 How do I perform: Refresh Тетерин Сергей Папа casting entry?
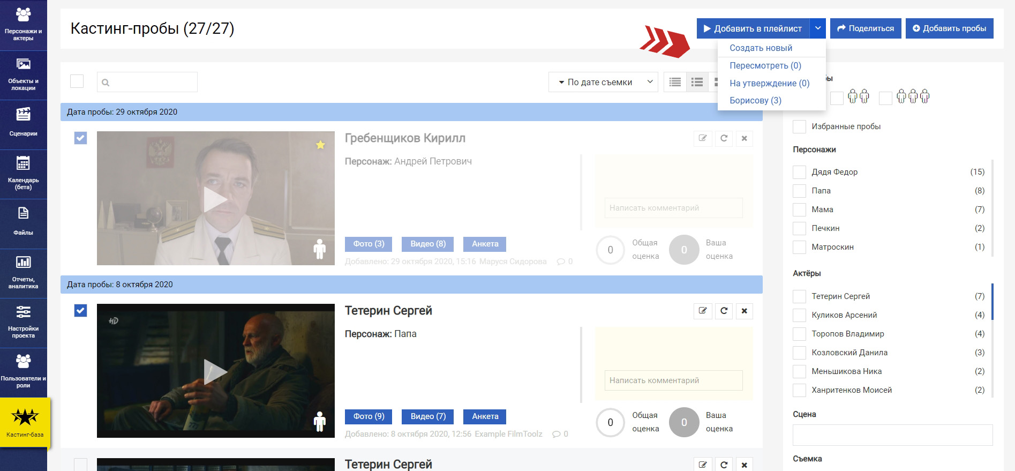pyautogui.click(x=724, y=311)
